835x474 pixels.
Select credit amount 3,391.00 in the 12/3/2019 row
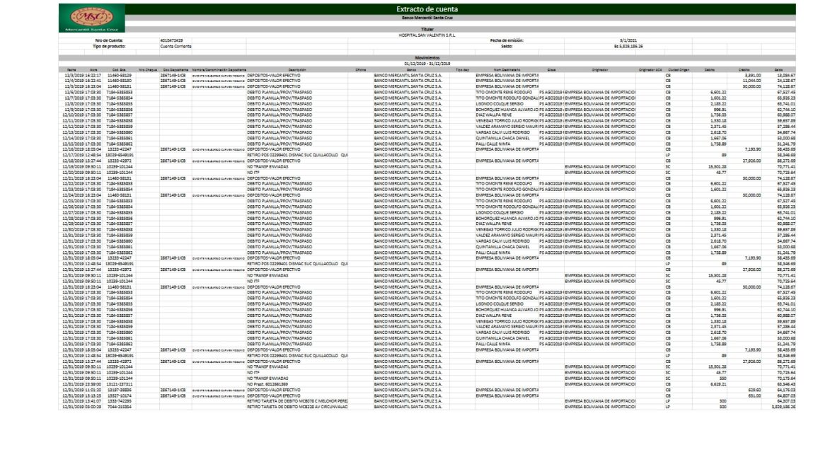click(752, 75)
